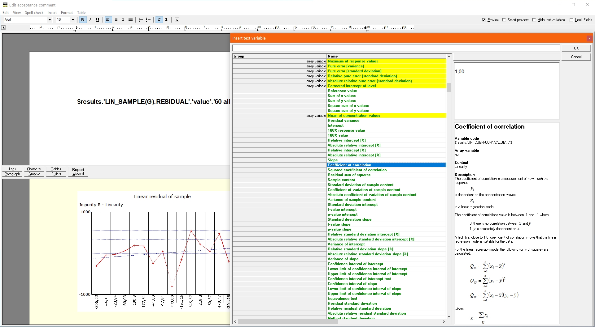The height and width of the screenshot is (327, 595).
Task: Enable the Smart preview checkbox
Action: coord(504,20)
